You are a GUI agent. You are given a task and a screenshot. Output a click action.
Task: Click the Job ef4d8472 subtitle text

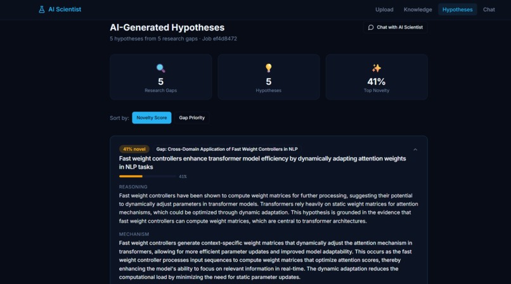pyautogui.click(x=219, y=39)
